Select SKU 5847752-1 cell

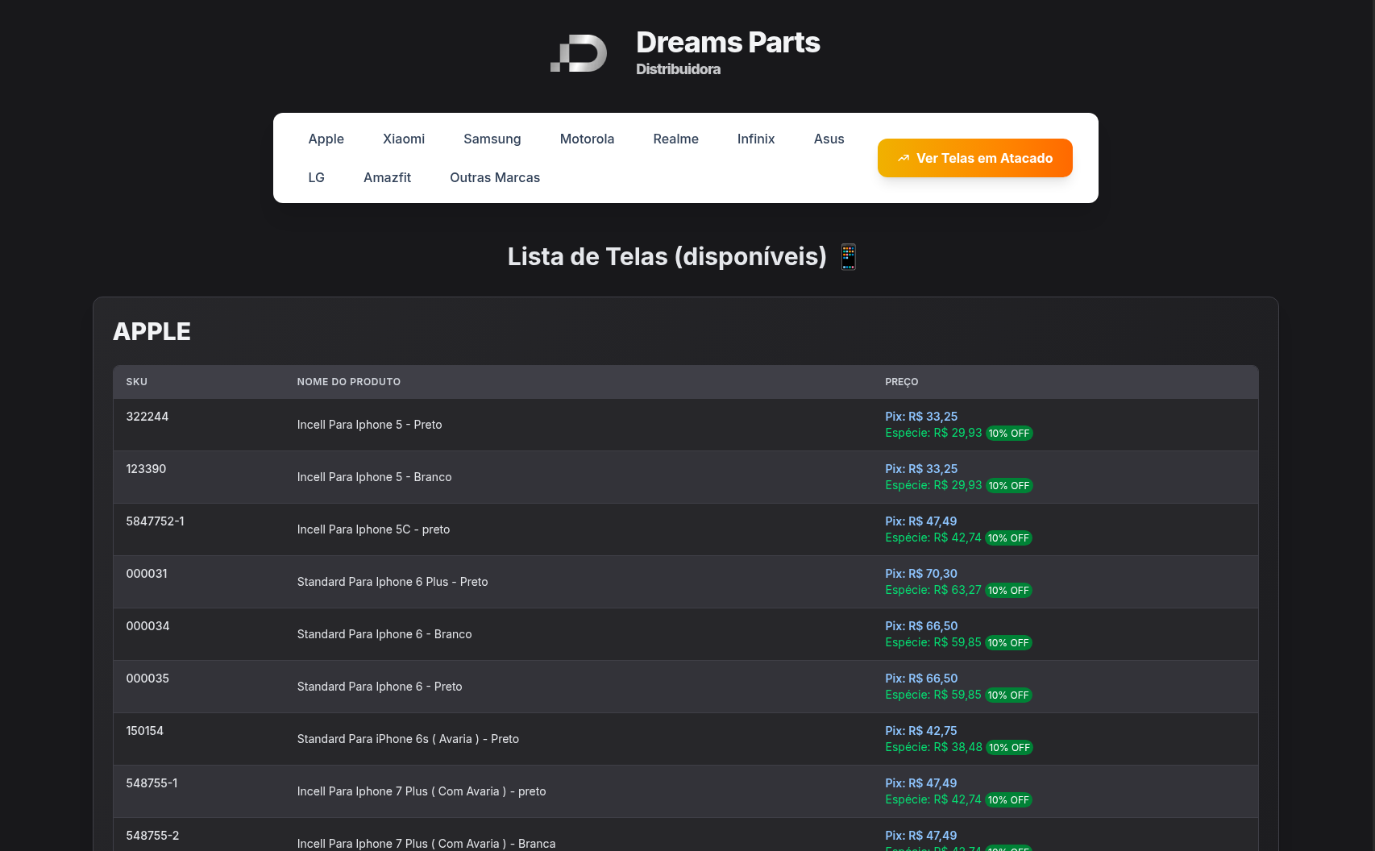[x=155, y=521]
